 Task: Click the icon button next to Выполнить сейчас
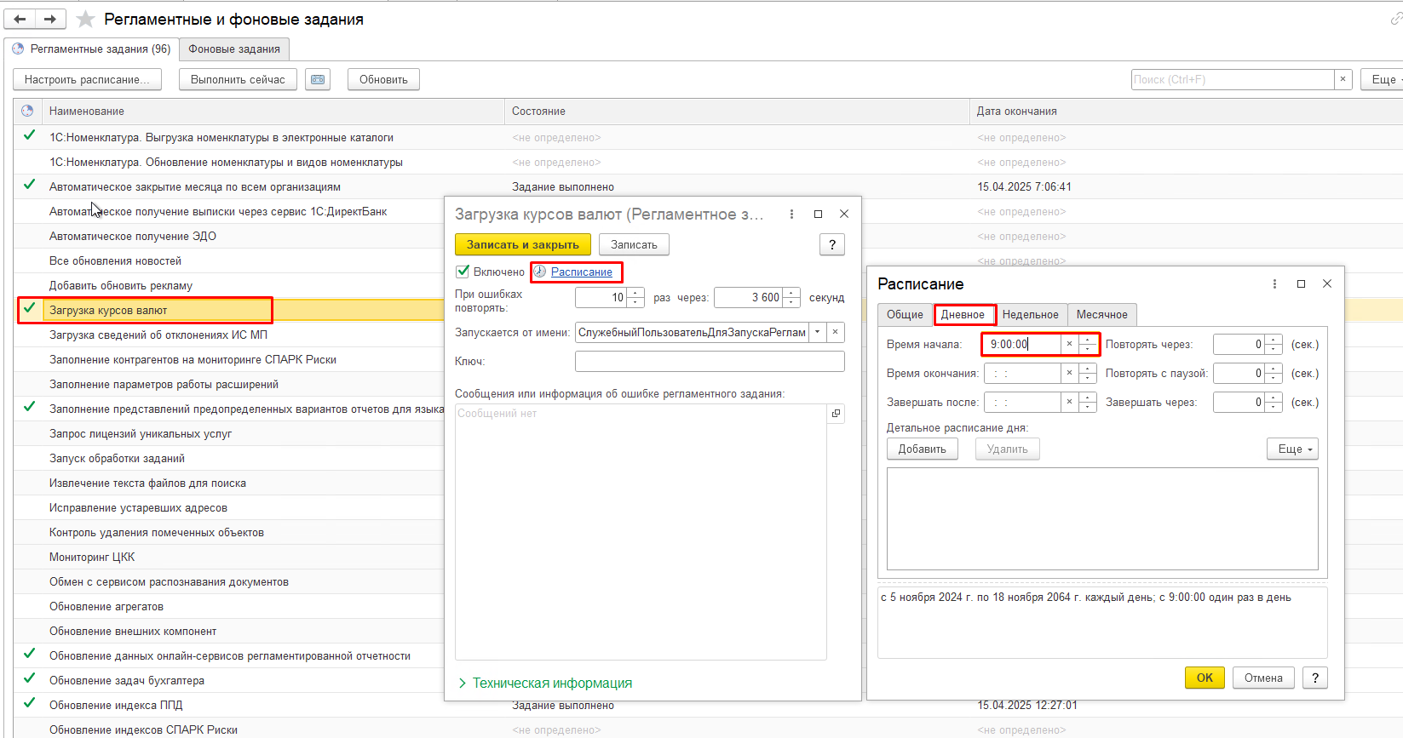(x=318, y=79)
